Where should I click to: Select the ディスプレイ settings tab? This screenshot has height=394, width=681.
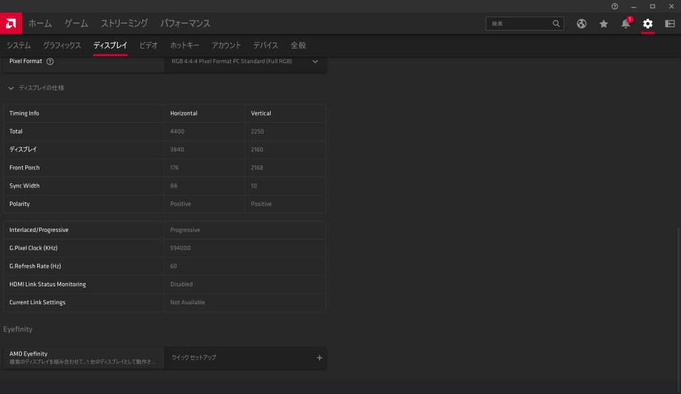coord(110,45)
